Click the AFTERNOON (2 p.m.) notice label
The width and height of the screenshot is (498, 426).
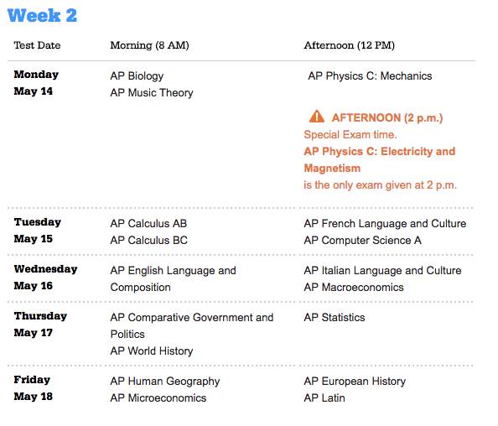coord(387,118)
